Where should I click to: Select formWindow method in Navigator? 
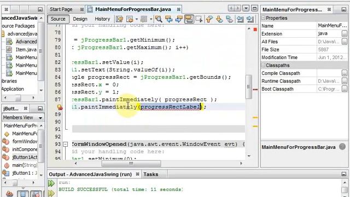(x=25, y=141)
